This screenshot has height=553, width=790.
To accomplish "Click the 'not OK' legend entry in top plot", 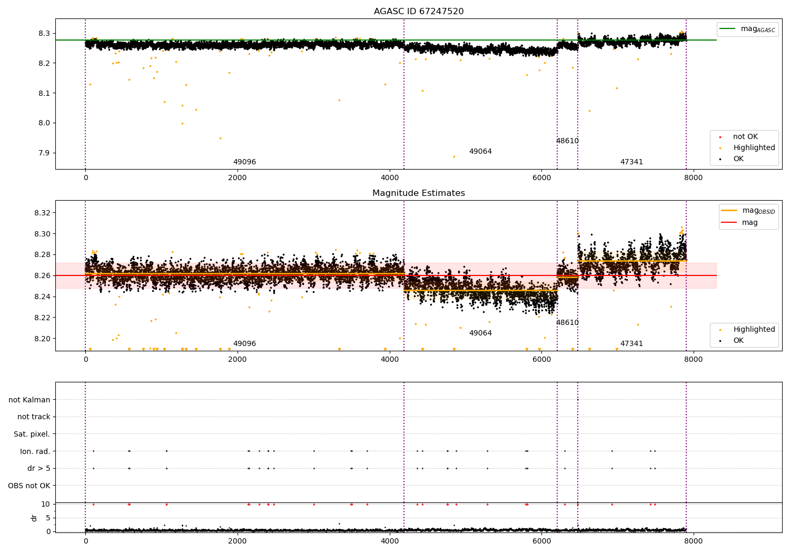I will click(745, 137).
